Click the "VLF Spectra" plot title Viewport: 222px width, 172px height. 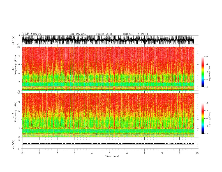click(x=32, y=34)
